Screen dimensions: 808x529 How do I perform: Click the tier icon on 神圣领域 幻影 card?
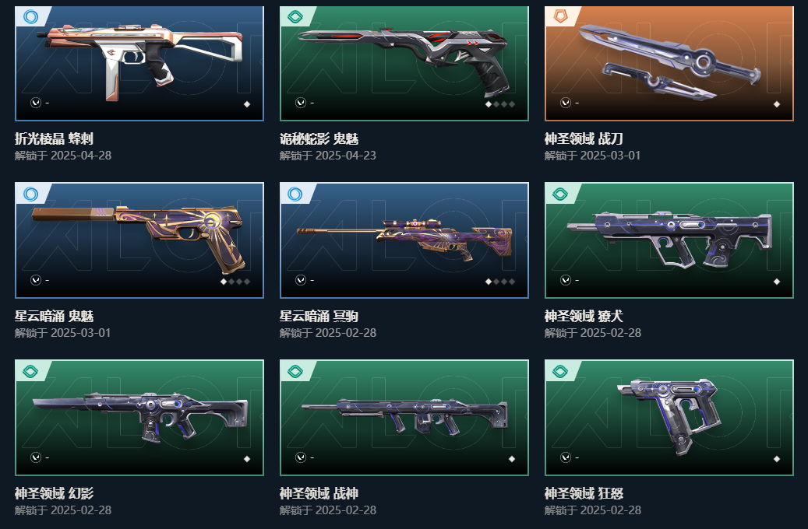tap(31, 372)
